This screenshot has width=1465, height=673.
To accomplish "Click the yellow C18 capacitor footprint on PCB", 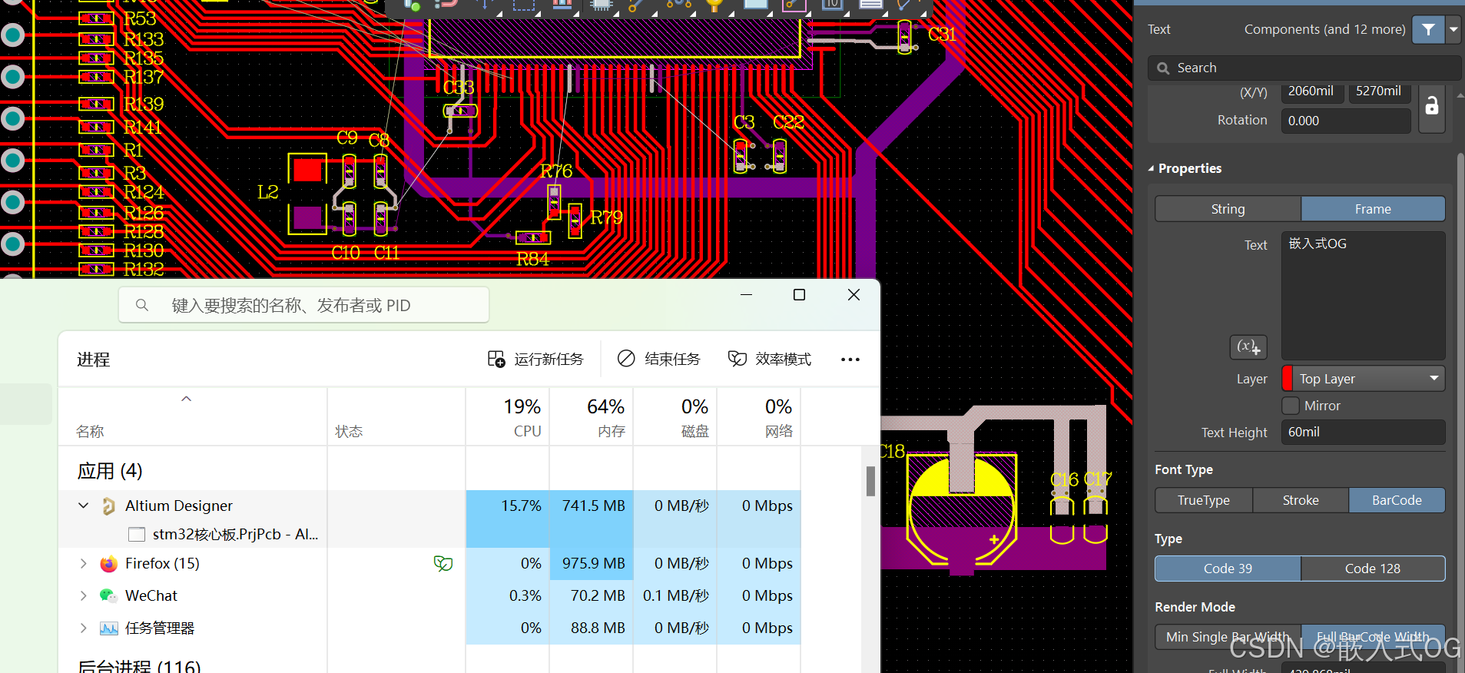I will pos(962,510).
